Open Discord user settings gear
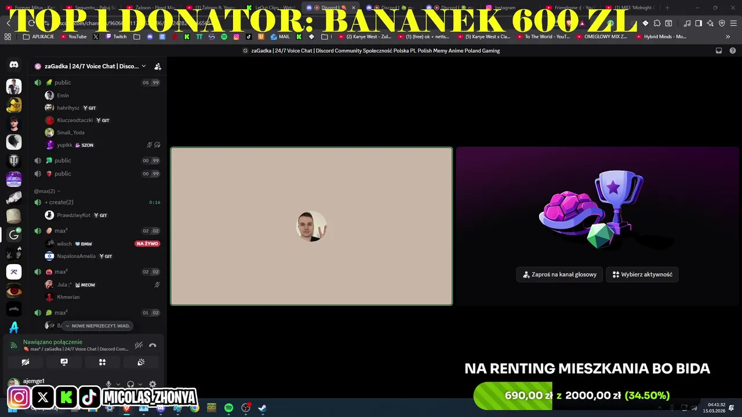This screenshot has width=742, height=417. coord(152,384)
